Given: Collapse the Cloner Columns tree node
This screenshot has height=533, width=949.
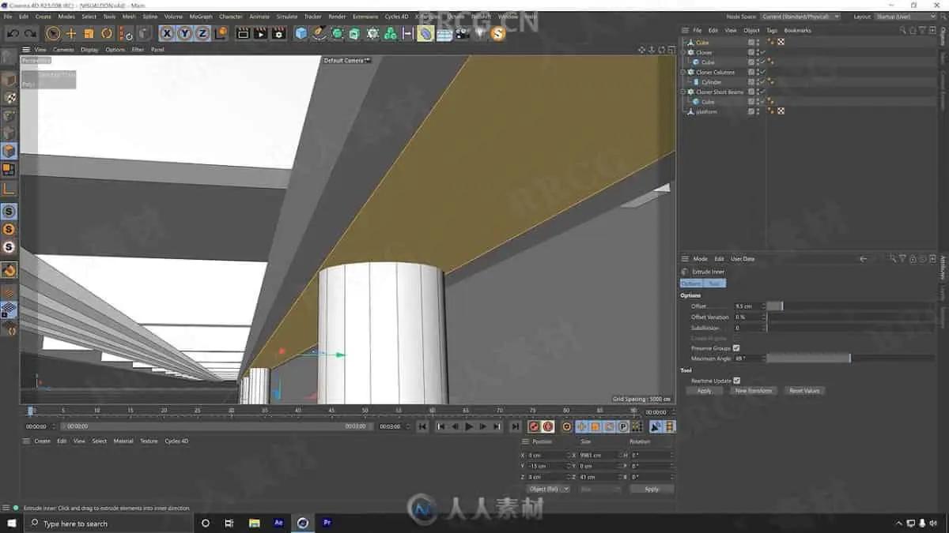Looking at the screenshot, I should 684,72.
